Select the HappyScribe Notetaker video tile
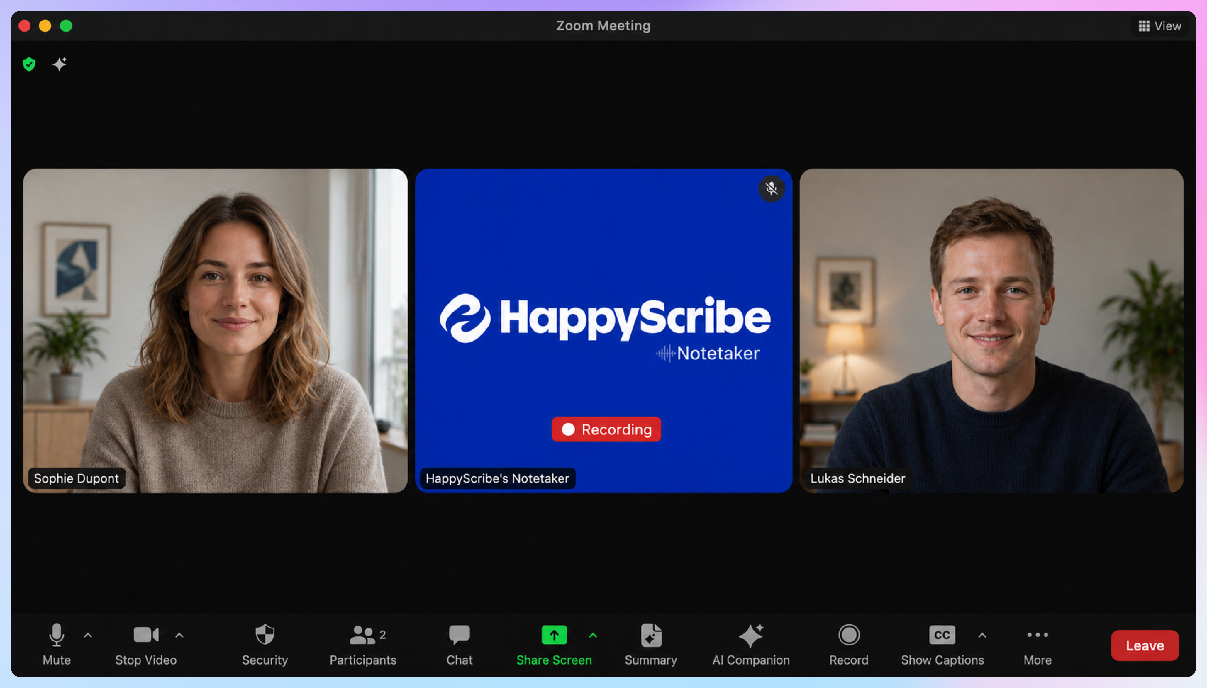This screenshot has height=688, width=1207. pyautogui.click(x=604, y=330)
